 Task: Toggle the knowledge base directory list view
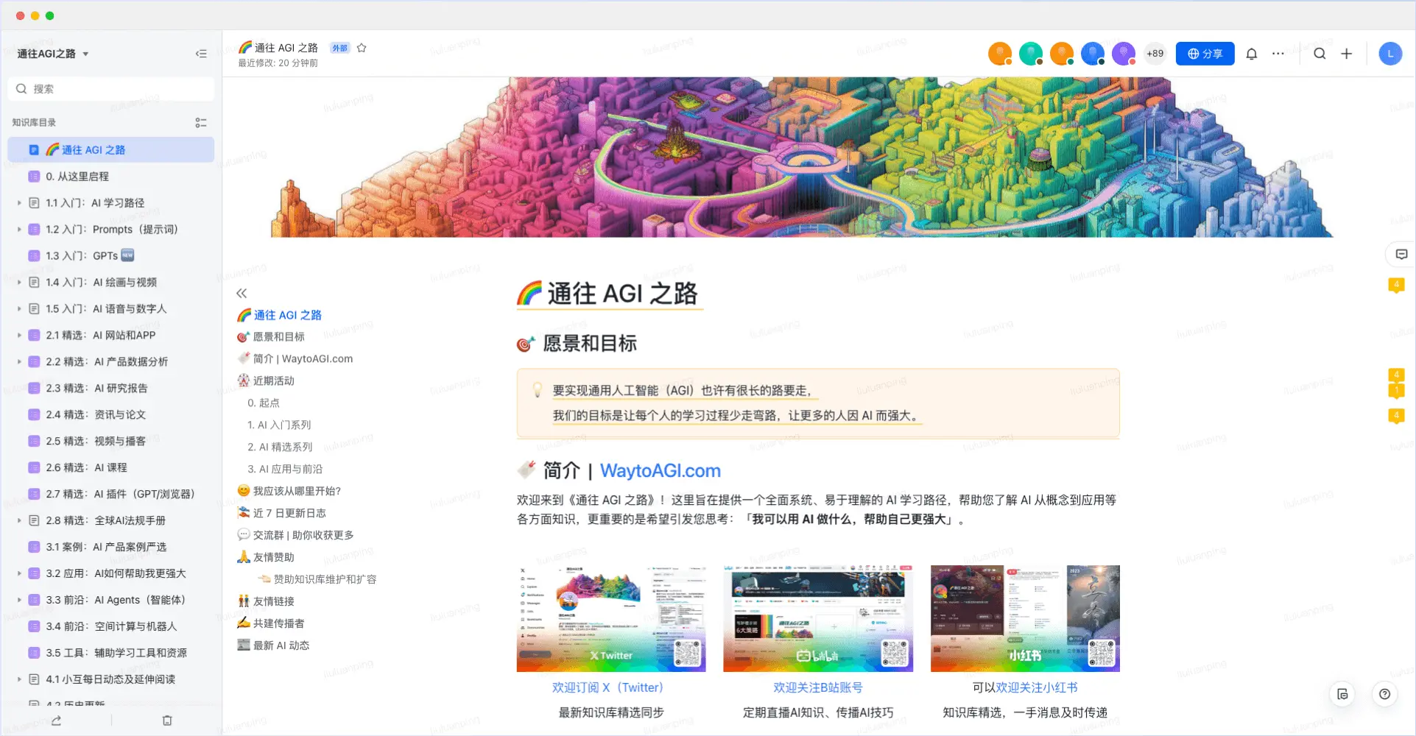[x=201, y=123]
